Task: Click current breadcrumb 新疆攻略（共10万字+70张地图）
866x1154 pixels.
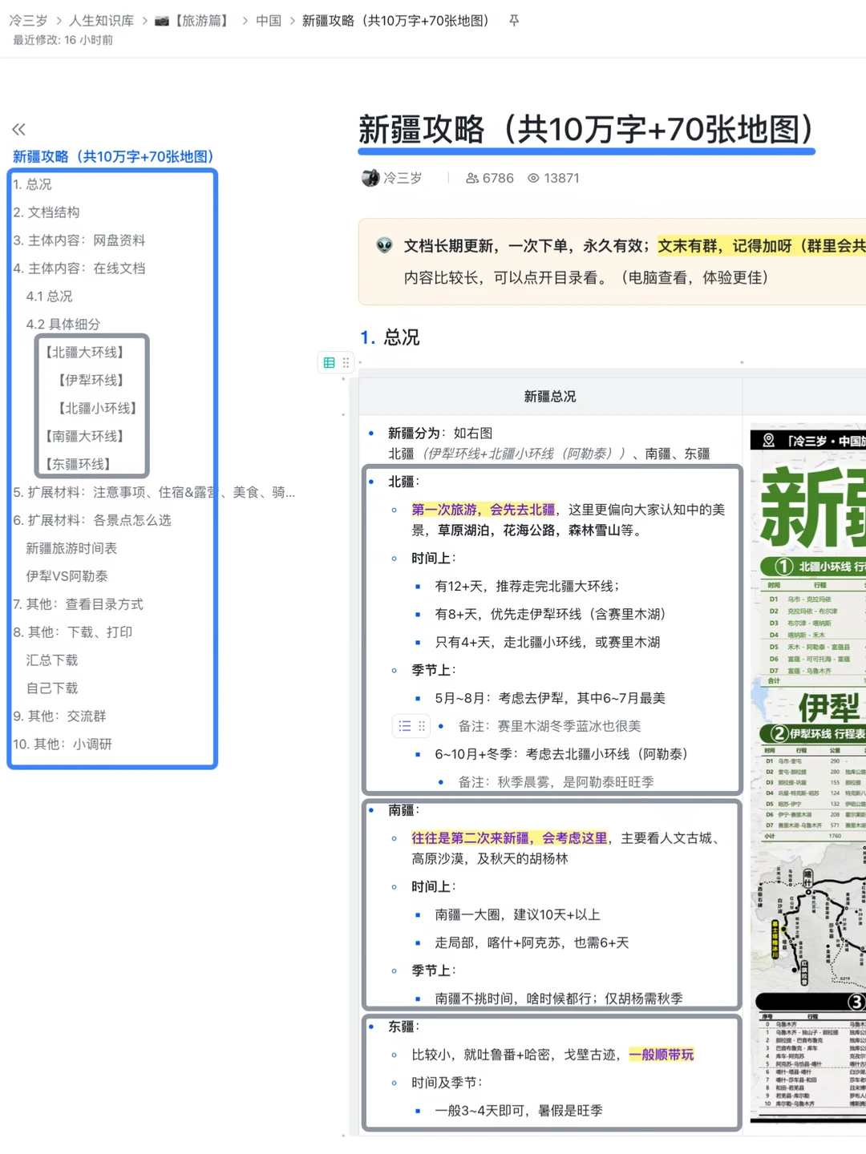Action: [x=399, y=21]
